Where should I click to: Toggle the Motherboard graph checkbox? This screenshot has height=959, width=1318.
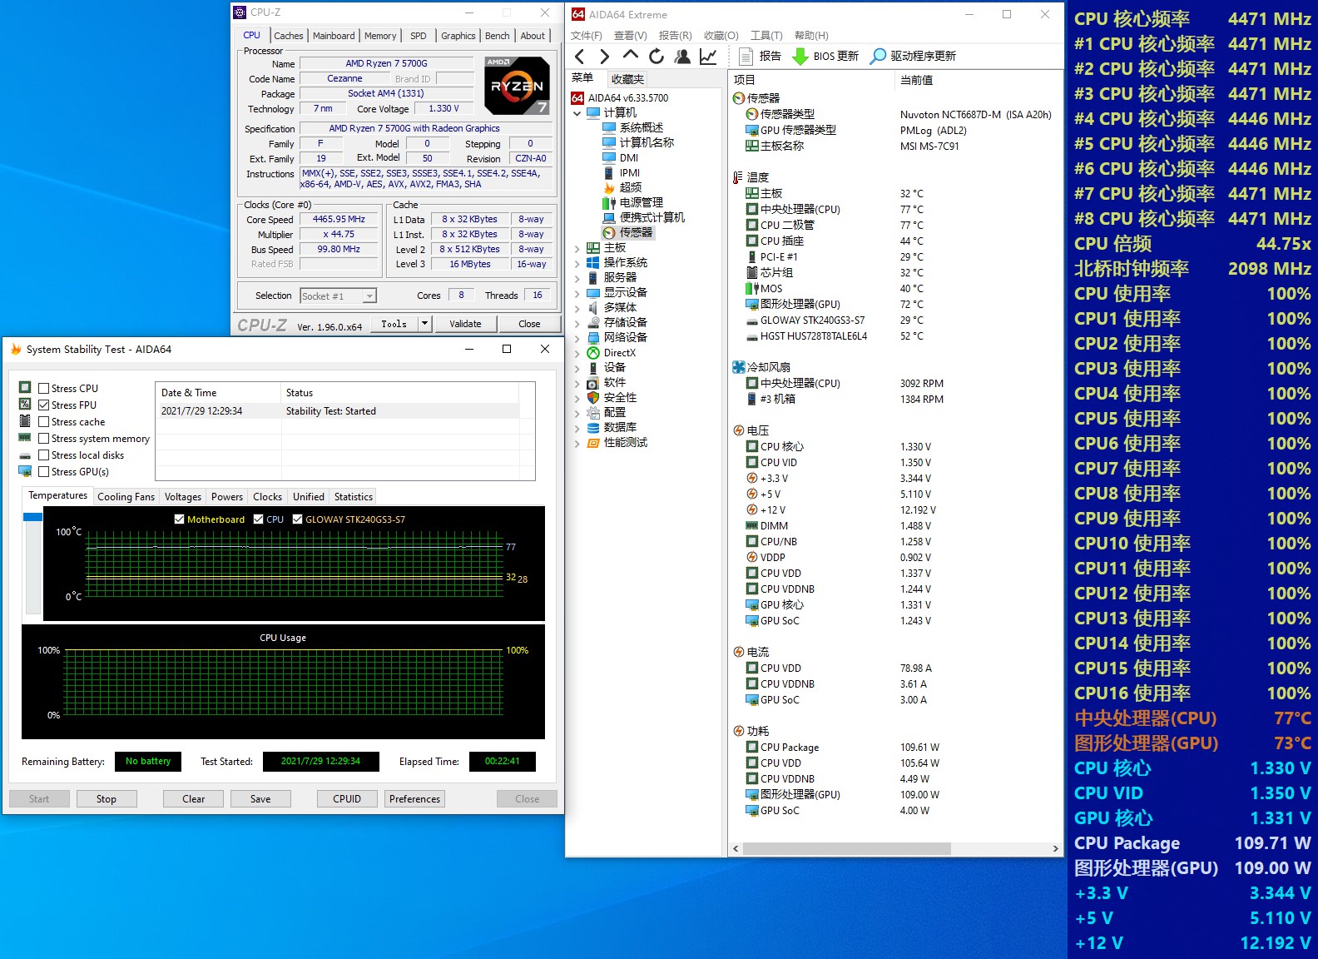pyautogui.click(x=179, y=519)
